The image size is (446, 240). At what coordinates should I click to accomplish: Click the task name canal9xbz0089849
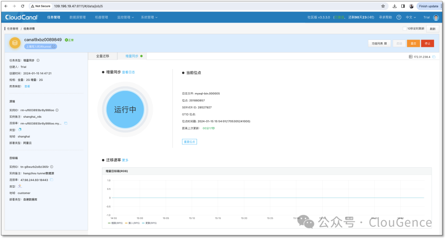[43, 40]
